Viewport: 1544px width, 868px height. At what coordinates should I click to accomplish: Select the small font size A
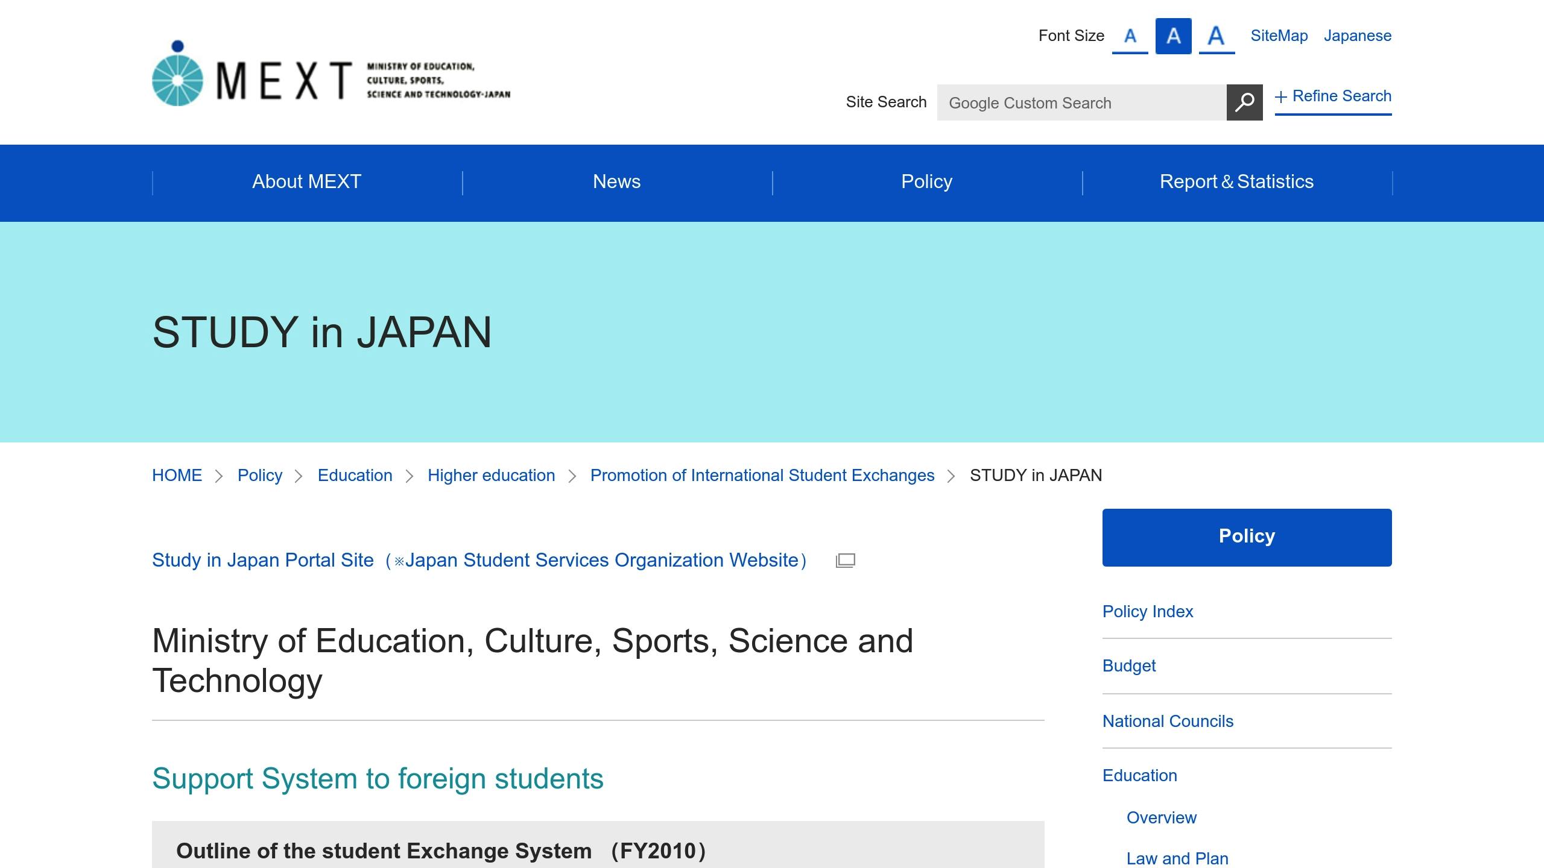tap(1130, 36)
